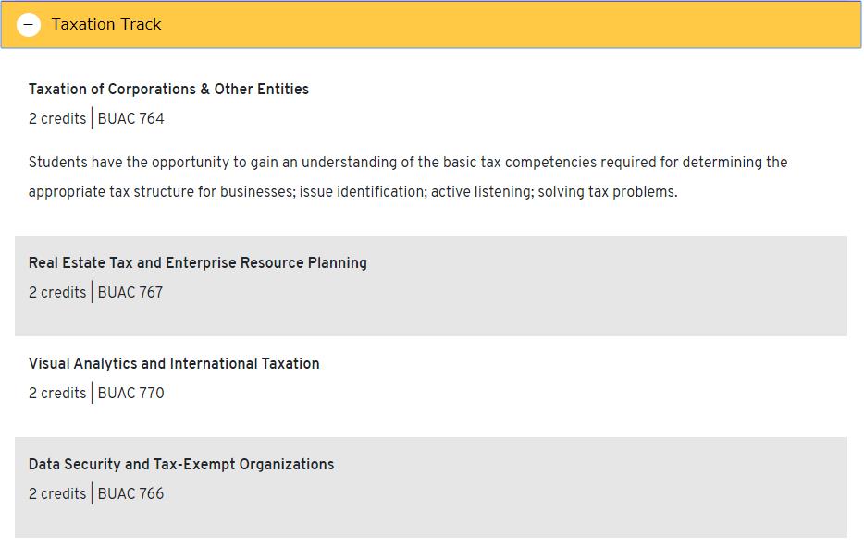The width and height of the screenshot is (864, 547).
Task: Select Data Security and Tax-Exempt Organizations course
Action: 181,465
